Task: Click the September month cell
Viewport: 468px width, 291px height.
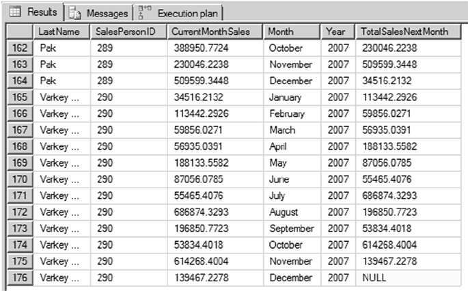Action: coord(290,229)
